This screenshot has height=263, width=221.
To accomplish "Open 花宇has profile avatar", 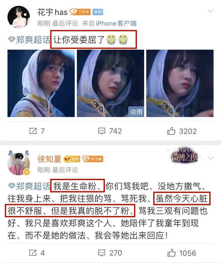I will (x=19, y=17).
